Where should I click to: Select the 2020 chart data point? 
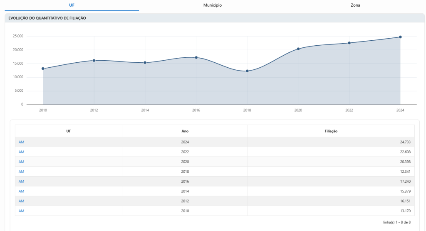click(x=298, y=49)
